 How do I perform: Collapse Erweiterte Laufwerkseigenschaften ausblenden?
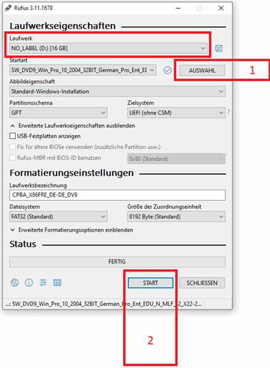72,126
